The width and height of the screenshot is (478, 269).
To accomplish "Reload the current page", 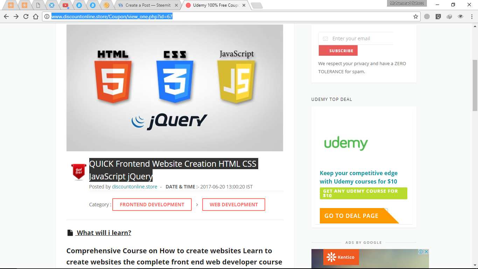I will click(x=26, y=16).
